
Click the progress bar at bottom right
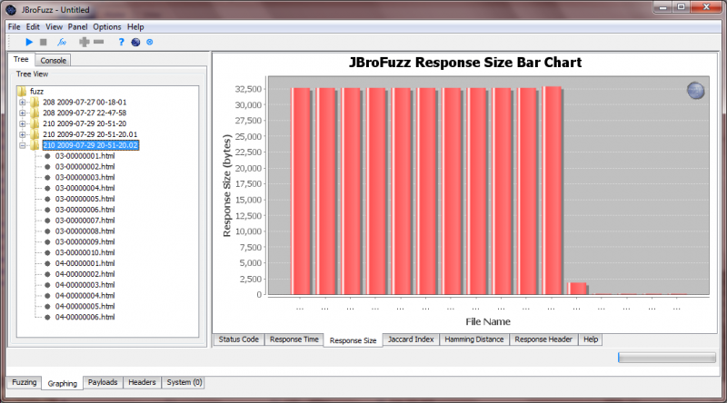(x=667, y=357)
